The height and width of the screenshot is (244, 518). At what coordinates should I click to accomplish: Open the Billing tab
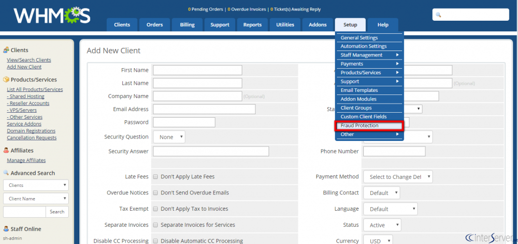pos(187,25)
